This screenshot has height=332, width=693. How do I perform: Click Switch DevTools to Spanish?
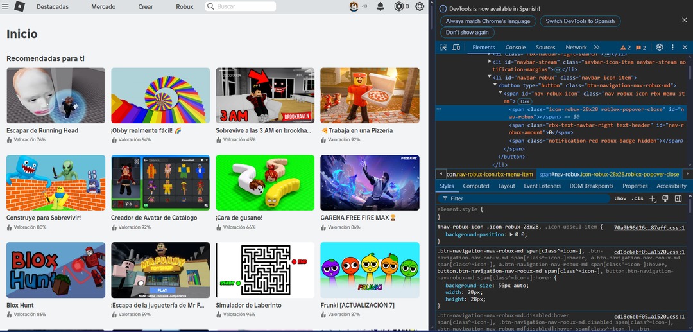(580, 21)
